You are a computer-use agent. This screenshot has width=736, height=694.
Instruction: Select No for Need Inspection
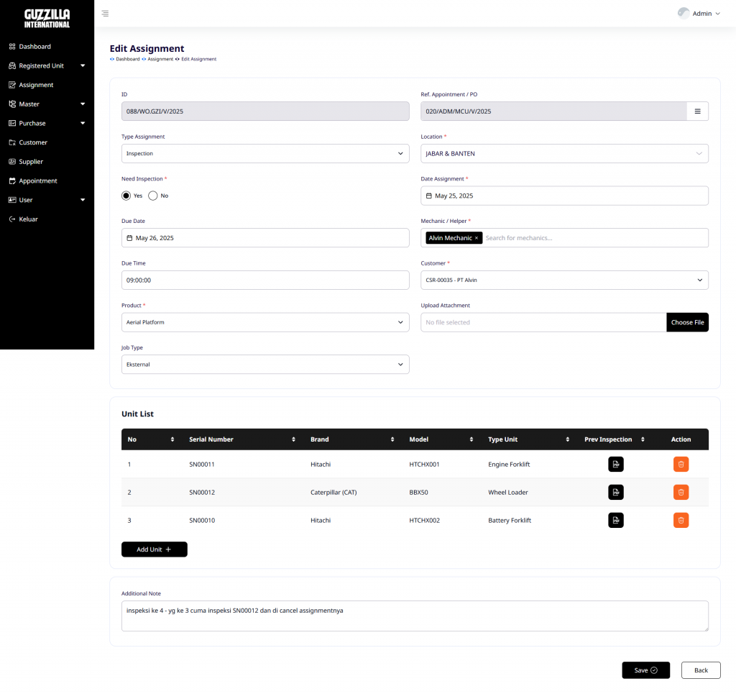click(152, 196)
